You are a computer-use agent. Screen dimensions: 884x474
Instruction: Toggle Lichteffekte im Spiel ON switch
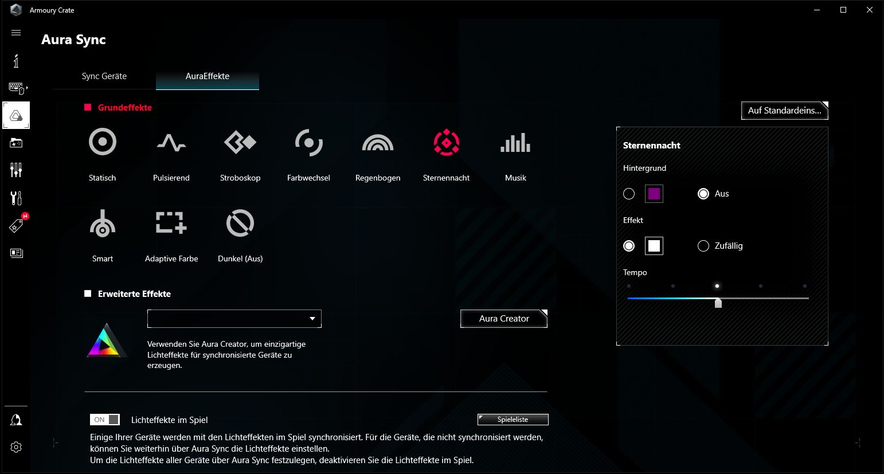105,420
